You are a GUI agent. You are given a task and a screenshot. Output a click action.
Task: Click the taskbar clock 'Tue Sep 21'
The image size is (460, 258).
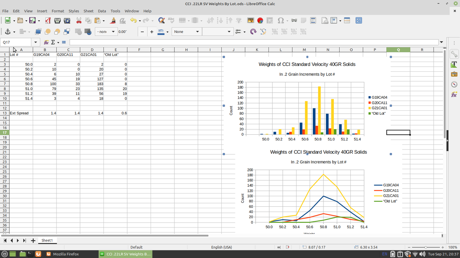coord(443,254)
